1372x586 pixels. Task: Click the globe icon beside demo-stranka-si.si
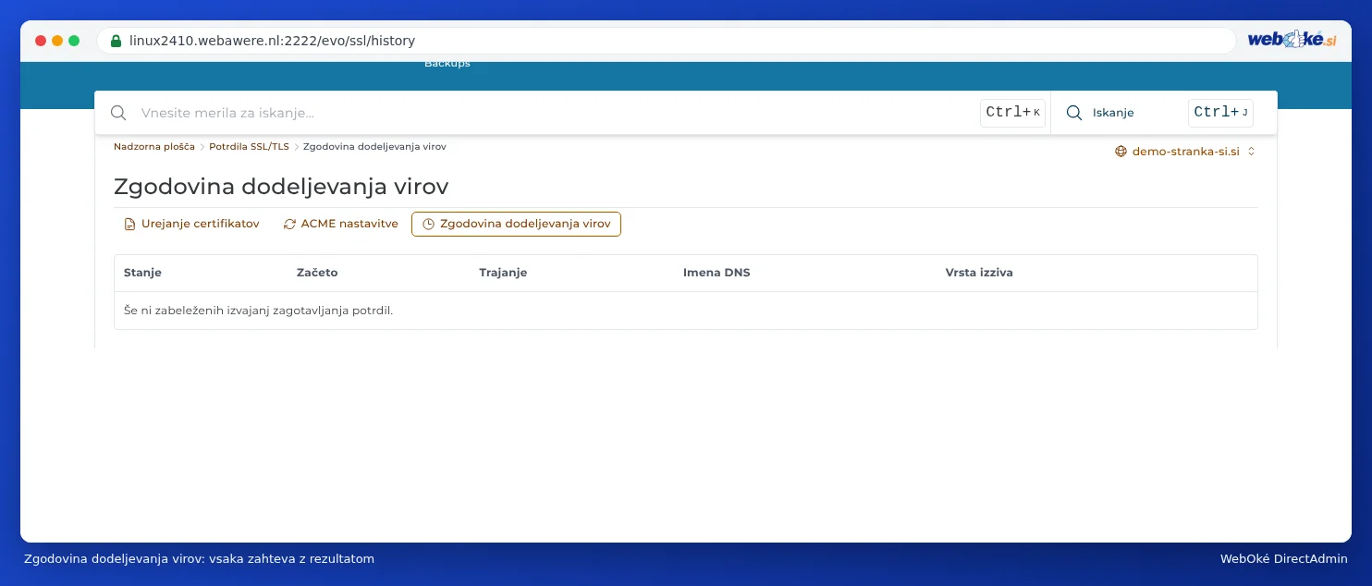coord(1121,152)
